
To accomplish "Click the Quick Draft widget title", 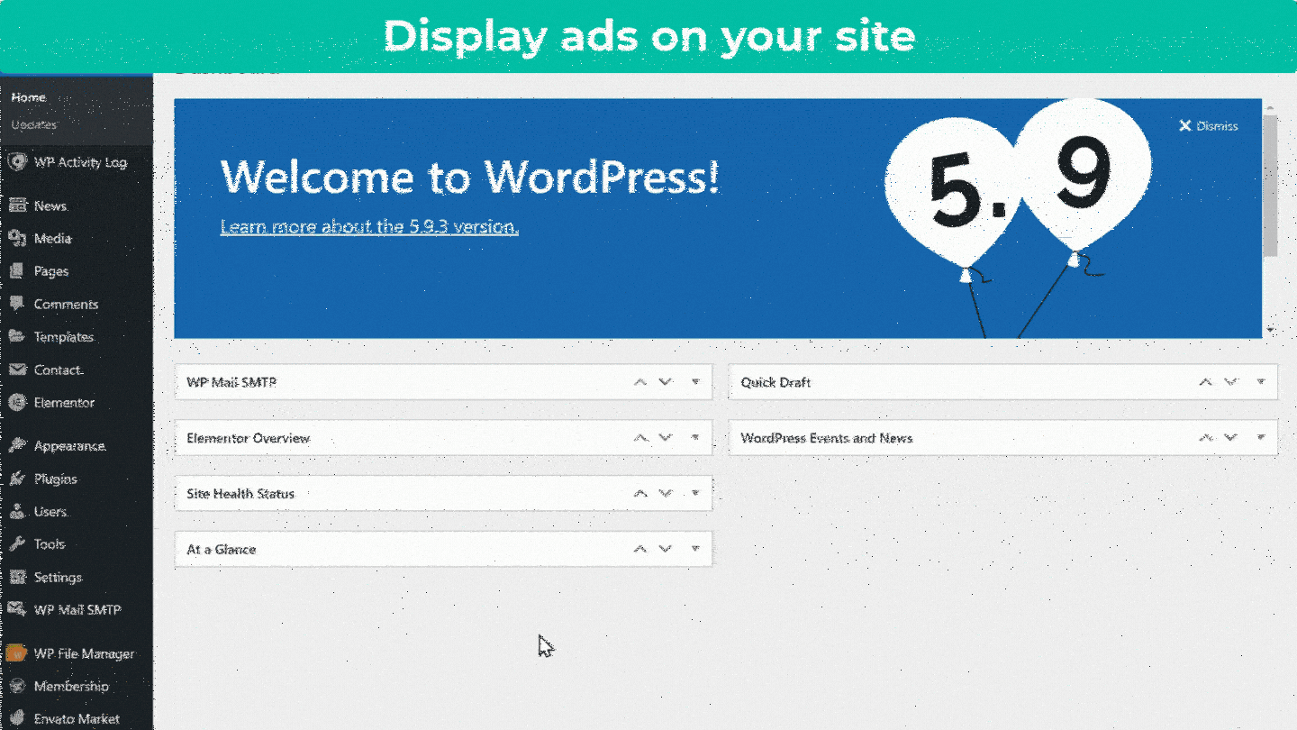I will (x=775, y=382).
